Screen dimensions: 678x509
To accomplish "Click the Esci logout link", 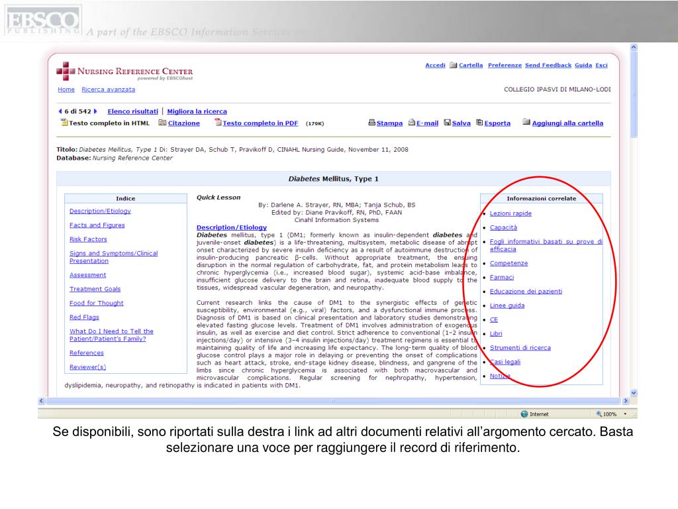I will pos(601,65).
